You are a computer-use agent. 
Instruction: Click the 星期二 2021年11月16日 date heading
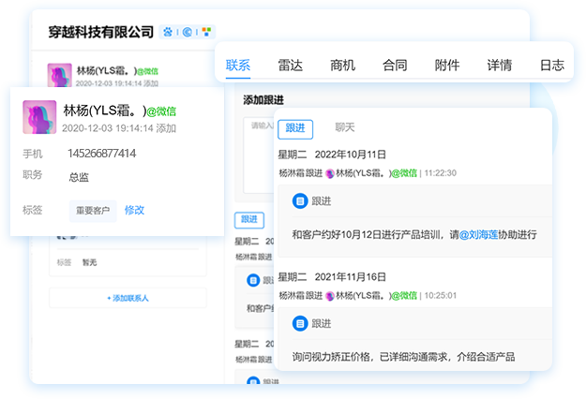332,277
